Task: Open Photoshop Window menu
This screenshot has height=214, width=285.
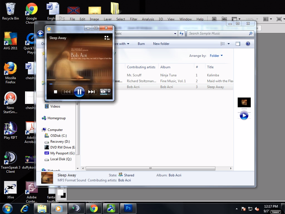Action: [186, 19]
